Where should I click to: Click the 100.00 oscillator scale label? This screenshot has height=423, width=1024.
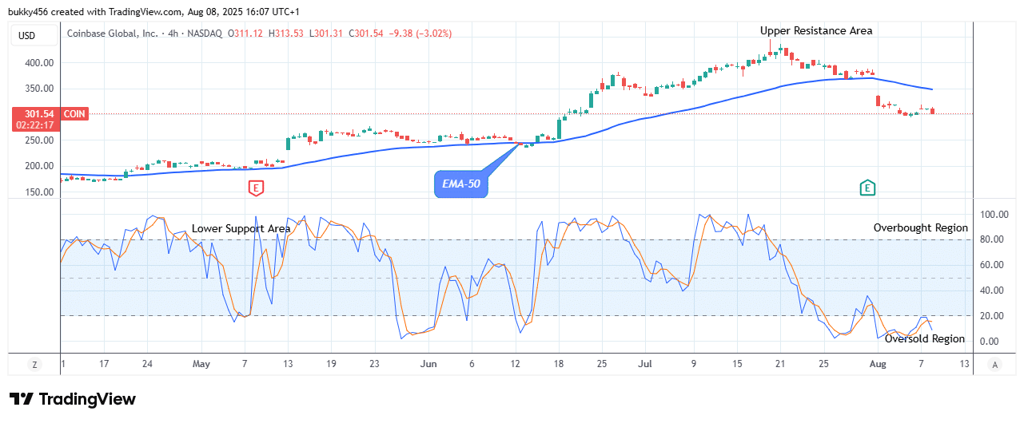994,215
